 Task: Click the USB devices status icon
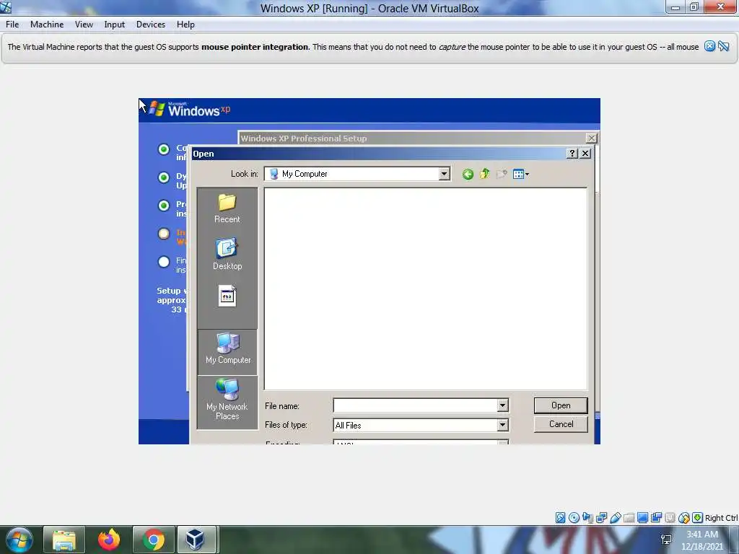pyautogui.click(x=615, y=518)
